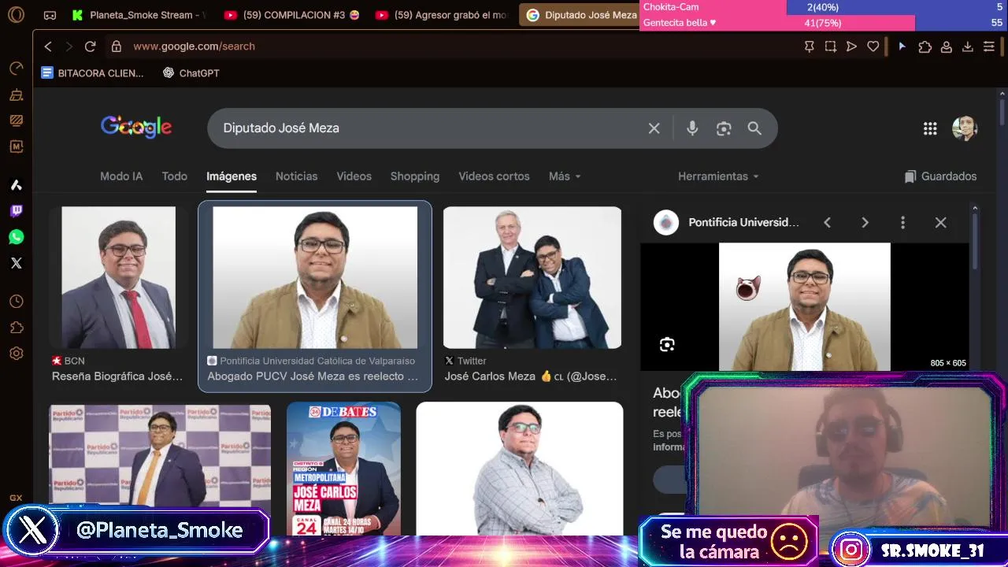Open History clock icon in sidebar

click(16, 302)
